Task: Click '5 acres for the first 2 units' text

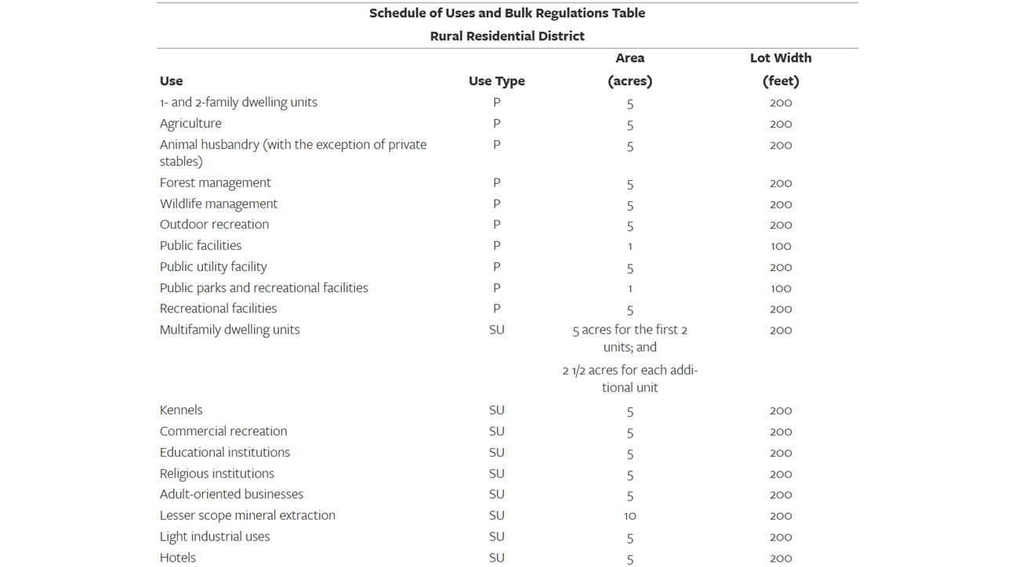Action: pos(629,338)
